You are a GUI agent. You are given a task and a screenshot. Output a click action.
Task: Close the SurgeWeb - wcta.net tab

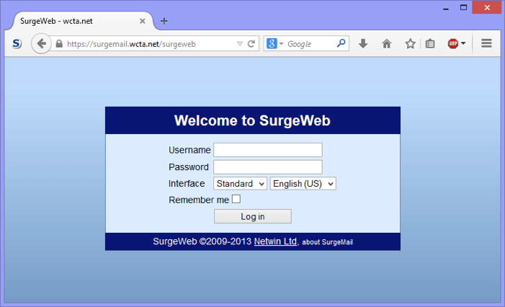coord(143,22)
